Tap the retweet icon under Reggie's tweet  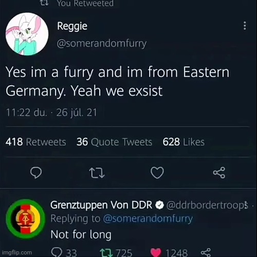tap(97, 173)
